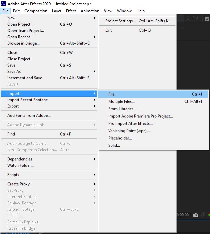Click the greyed Interpret Footage entry

pyautogui.click(x=49, y=197)
